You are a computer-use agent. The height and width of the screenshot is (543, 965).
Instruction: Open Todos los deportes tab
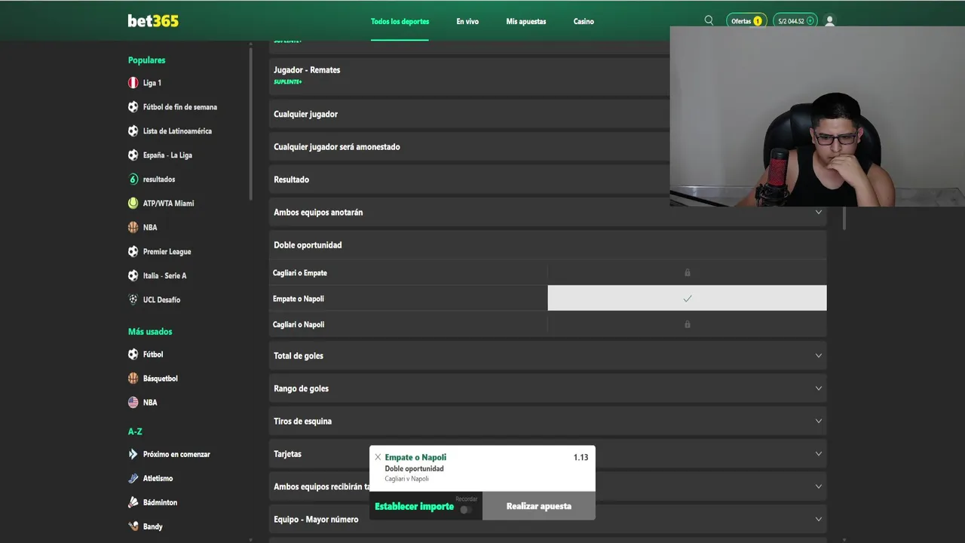pos(400,21)
